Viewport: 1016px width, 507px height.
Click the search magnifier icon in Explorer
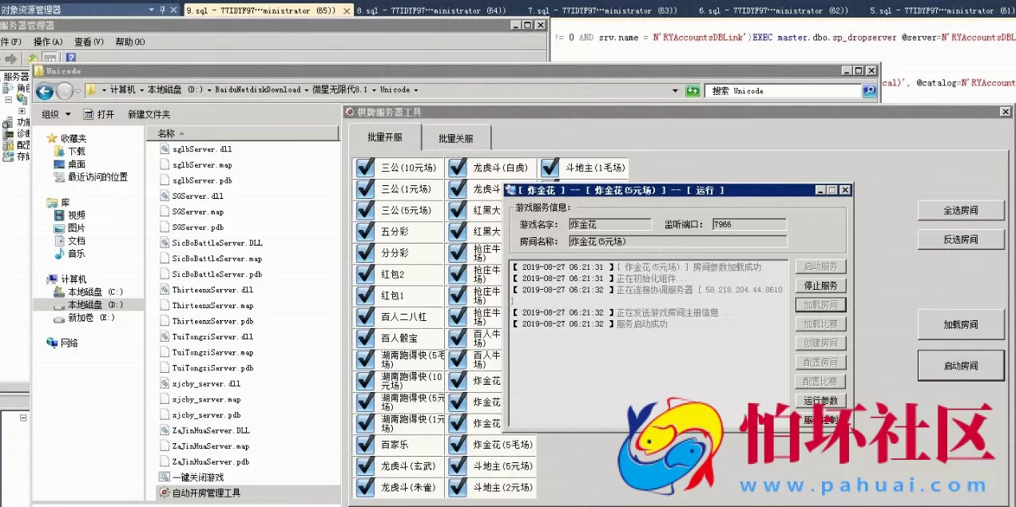pos(869,91)
